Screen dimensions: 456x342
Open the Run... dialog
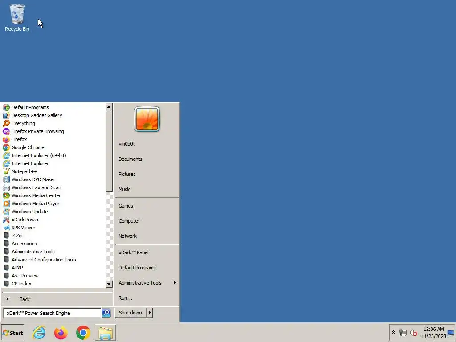point(125,298)
